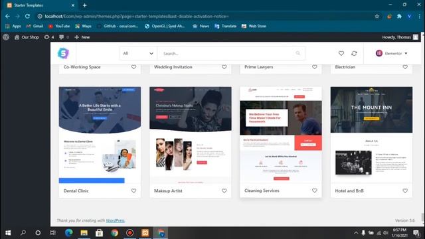Favorite the Makeup Artist template
This screenshot has width=425, height=239.
(x=224, y=191)
